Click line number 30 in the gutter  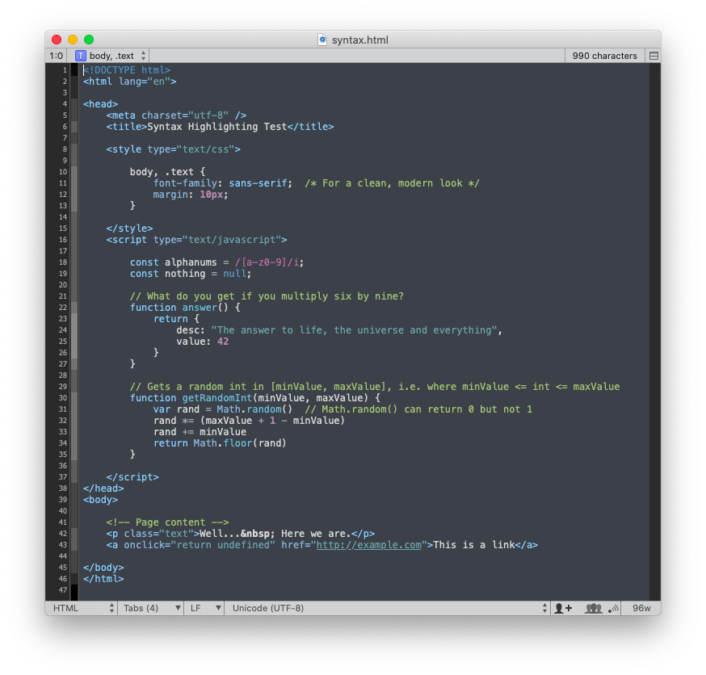point(63,398)
